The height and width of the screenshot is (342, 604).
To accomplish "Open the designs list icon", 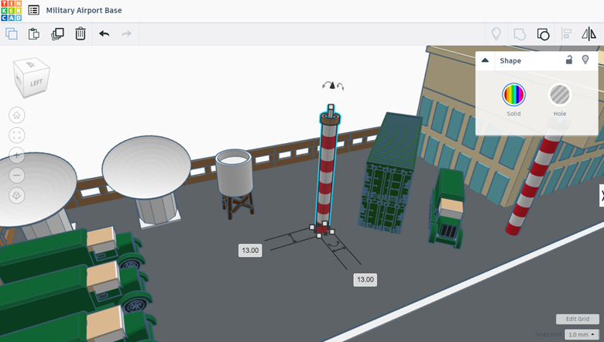I will tap(34, 10).
